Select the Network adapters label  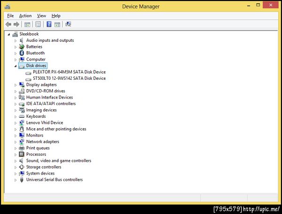click(x=43, y=142)
